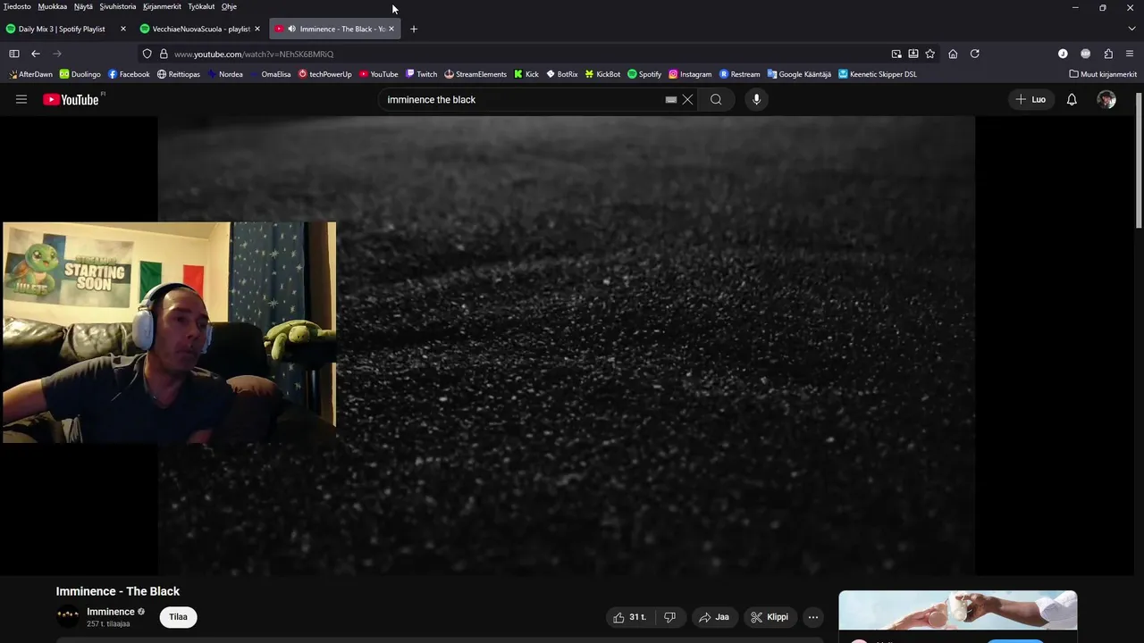This screenshot has width=1144, height=643.
Task: Open the Restream bookmark
Action: pyautogui.click(x=739, y=74)
